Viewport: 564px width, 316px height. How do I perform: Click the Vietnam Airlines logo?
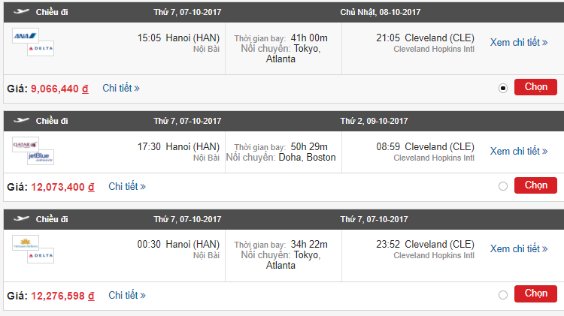pos(26,242)
